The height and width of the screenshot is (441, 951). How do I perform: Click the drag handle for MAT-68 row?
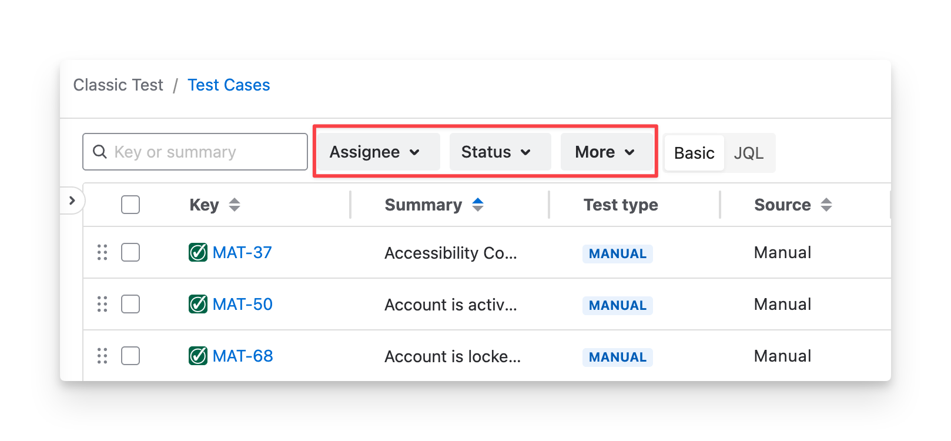pyautogui.click(x=102, y=356)
